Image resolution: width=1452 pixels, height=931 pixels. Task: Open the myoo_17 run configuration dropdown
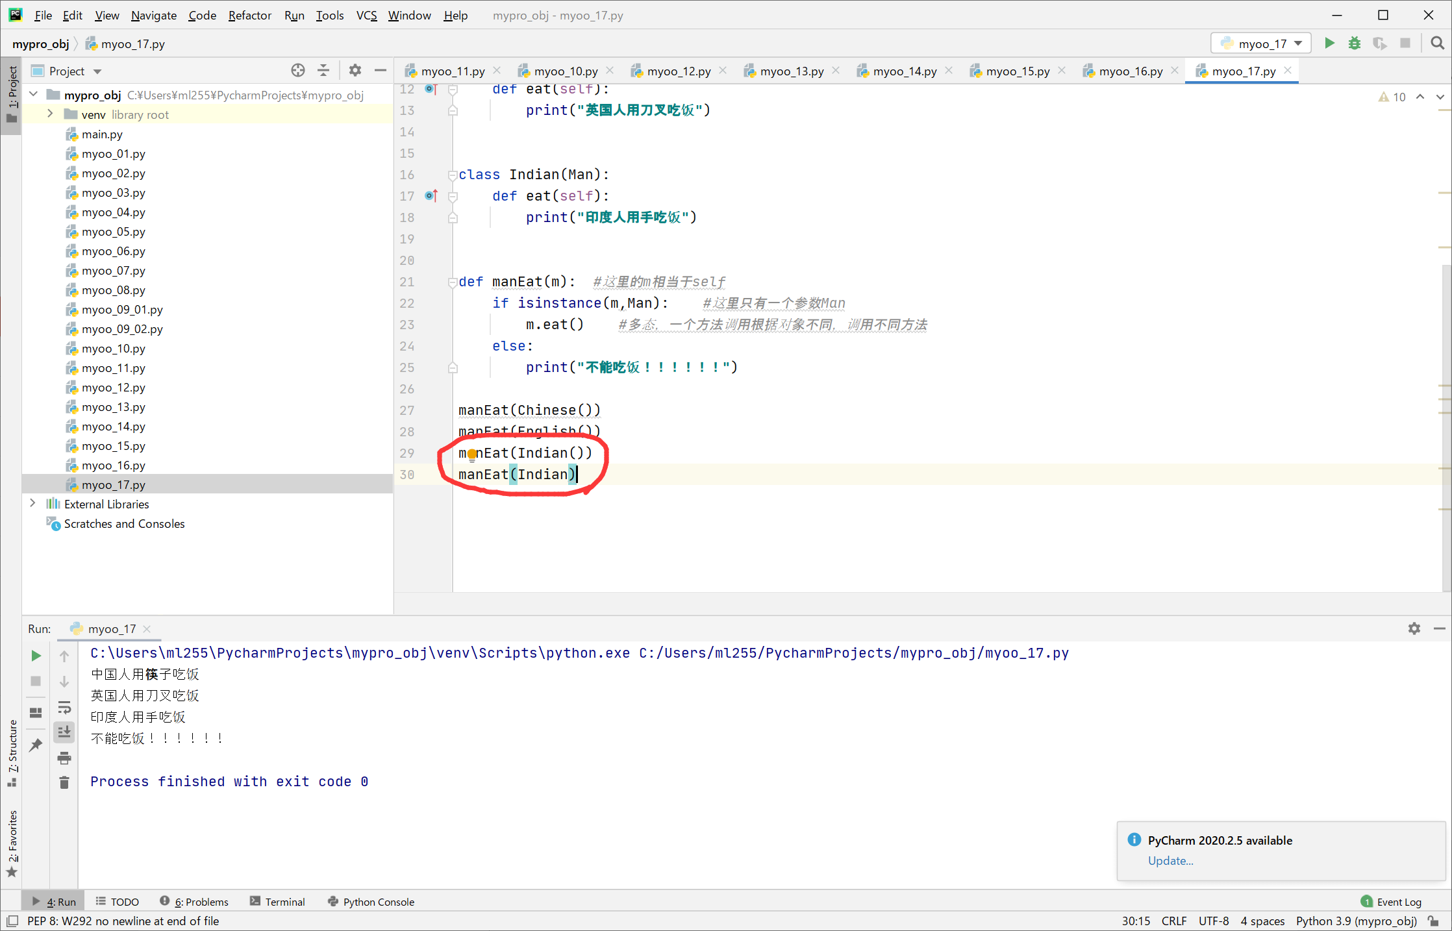tap(1261, 43)
